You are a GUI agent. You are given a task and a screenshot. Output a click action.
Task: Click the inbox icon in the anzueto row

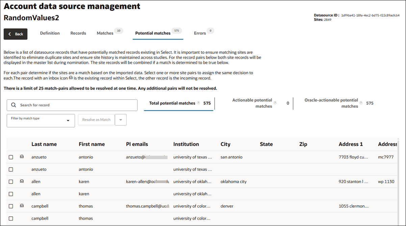click(x=22, y=157)
